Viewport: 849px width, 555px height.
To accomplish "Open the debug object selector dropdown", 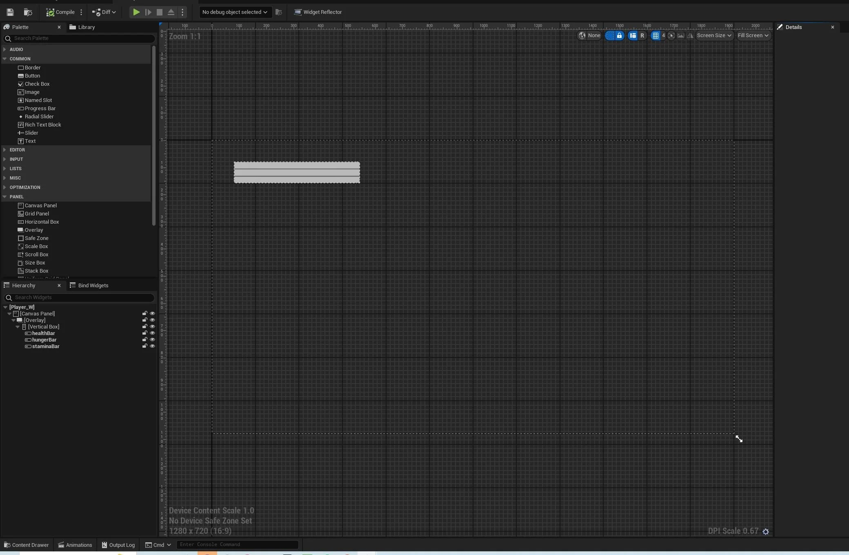I will (235, 12).
